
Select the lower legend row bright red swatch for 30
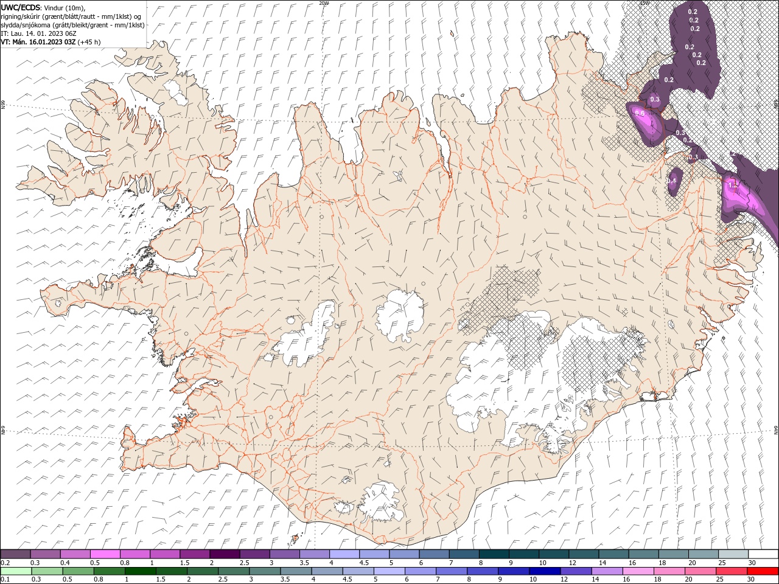coord(763,571)
